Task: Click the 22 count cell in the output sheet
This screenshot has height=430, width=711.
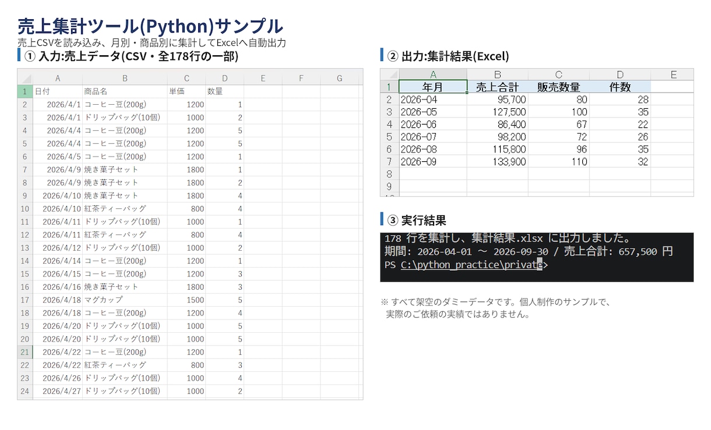Action: [620, 125]
